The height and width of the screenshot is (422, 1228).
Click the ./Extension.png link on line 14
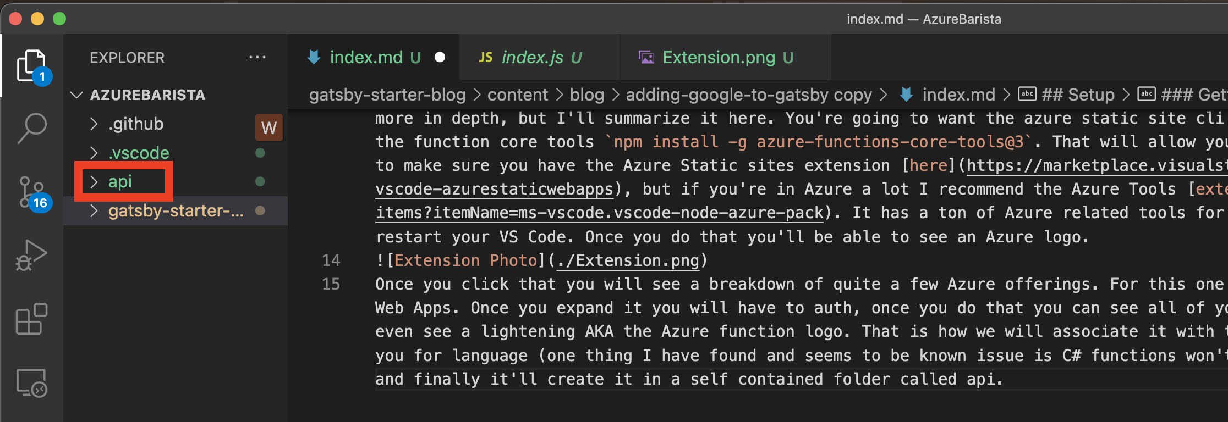(628, 260)
